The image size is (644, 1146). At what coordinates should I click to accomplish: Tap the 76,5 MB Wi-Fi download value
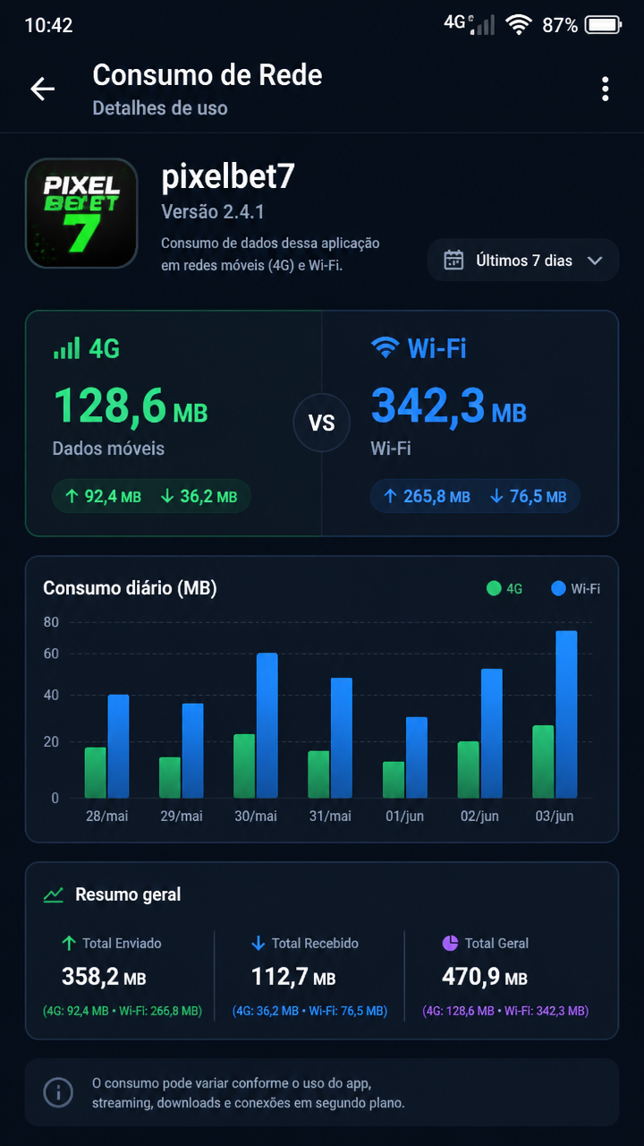pyautogui.click(x=528, y=496)
